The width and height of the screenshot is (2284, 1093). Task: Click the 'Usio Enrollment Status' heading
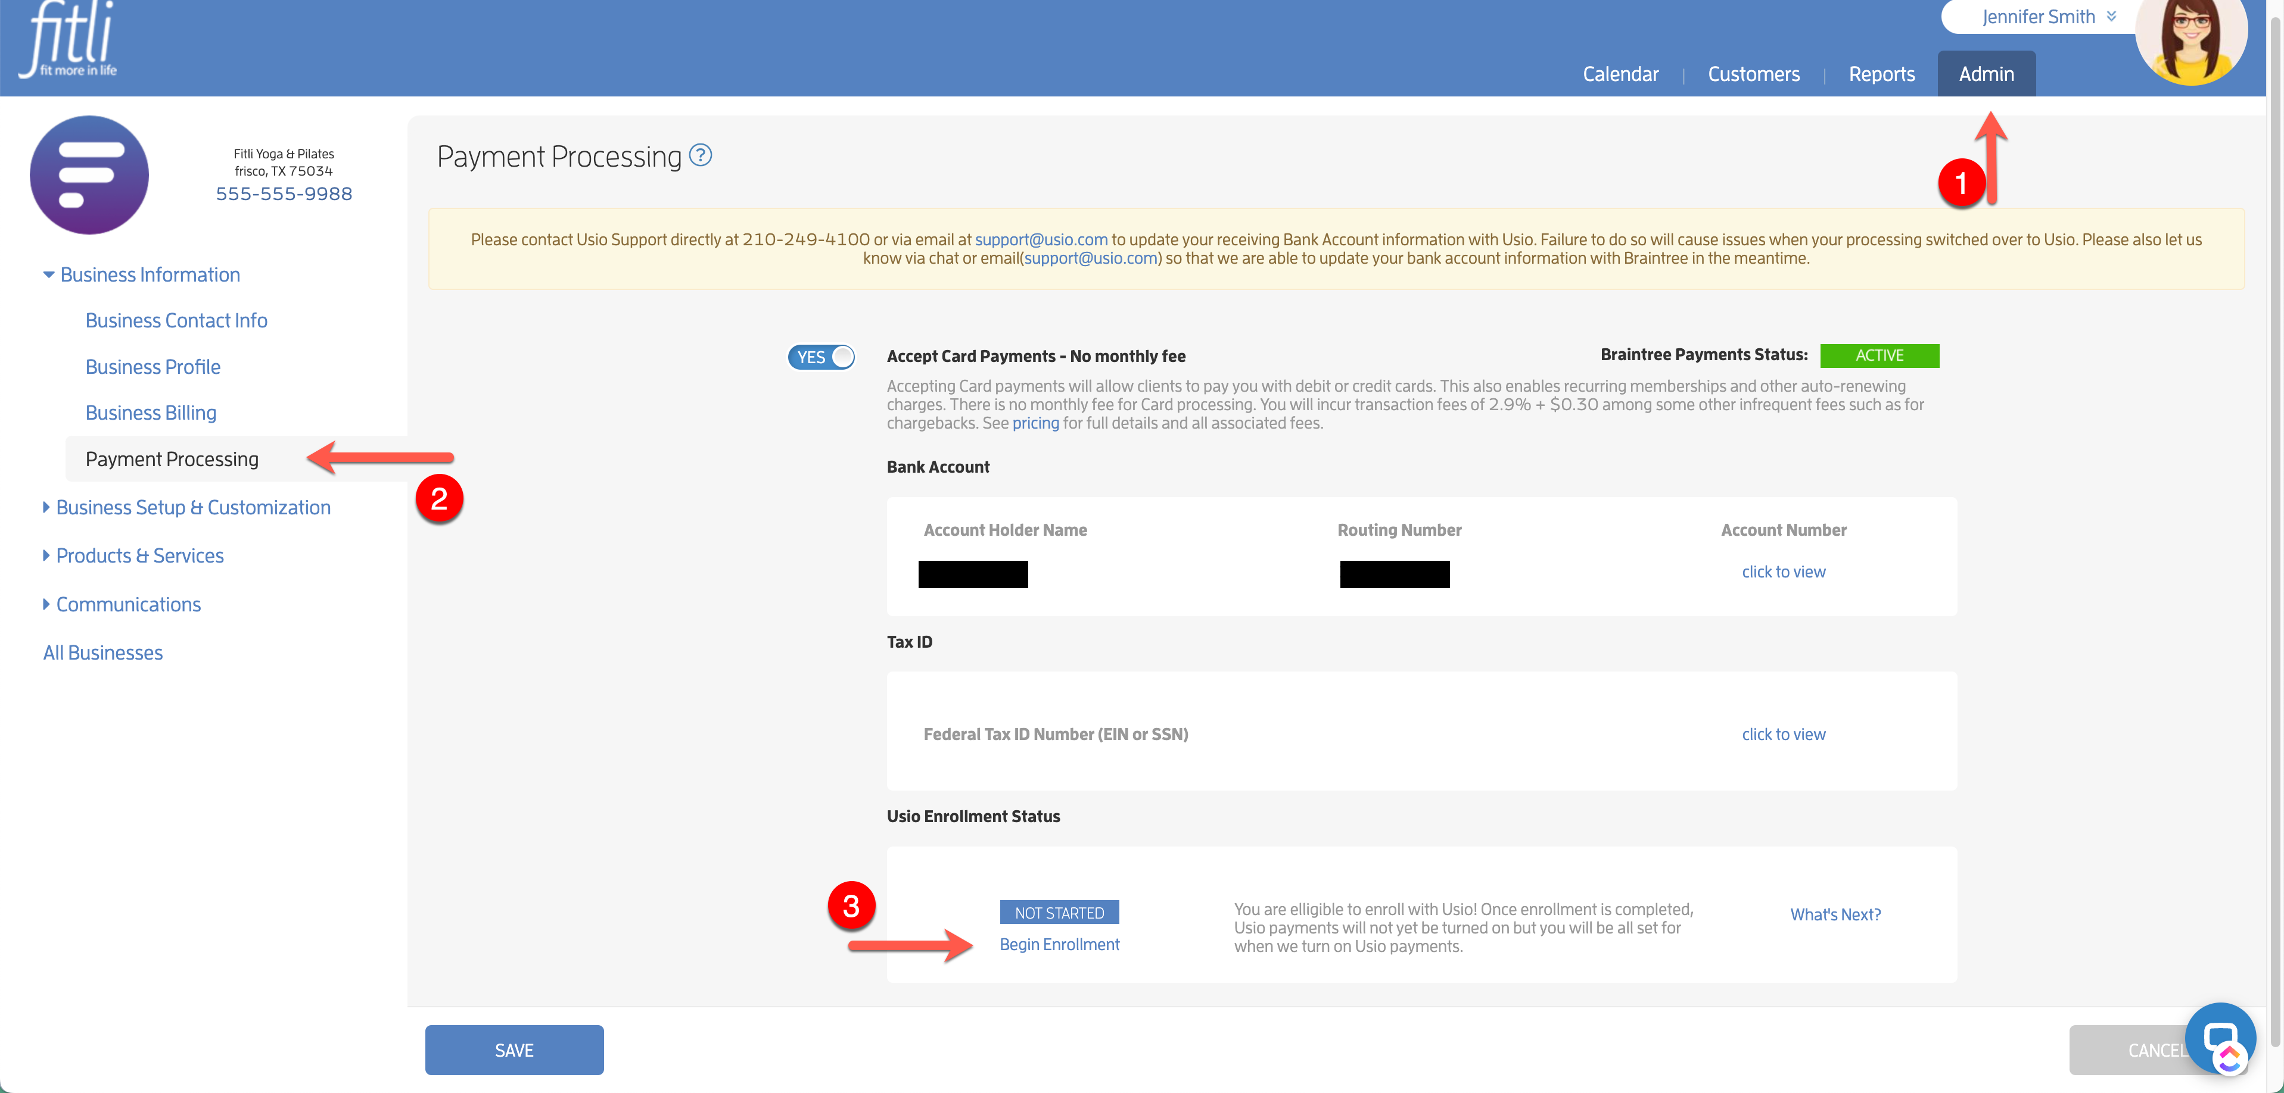[x=973, y=817]
